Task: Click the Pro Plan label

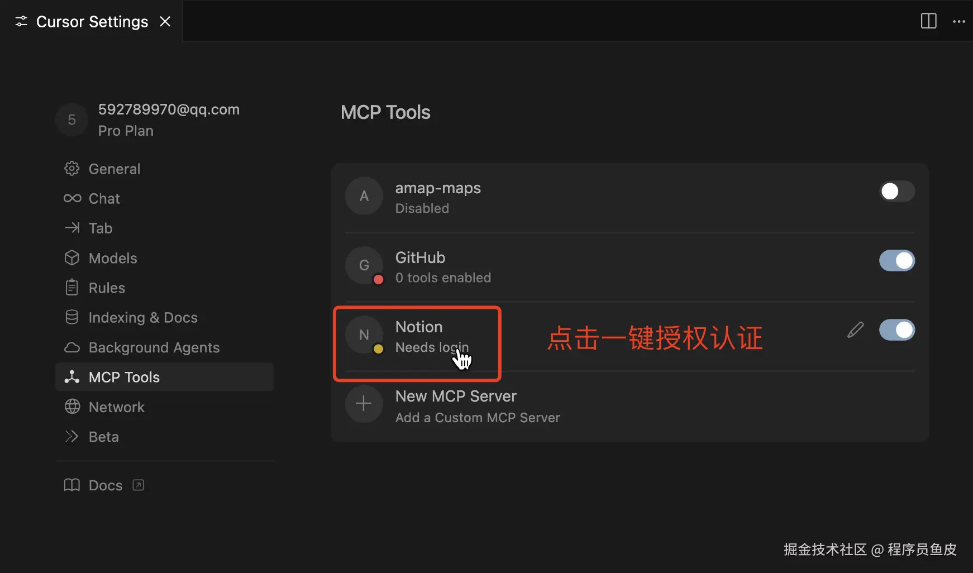Action: pos(126,131)
